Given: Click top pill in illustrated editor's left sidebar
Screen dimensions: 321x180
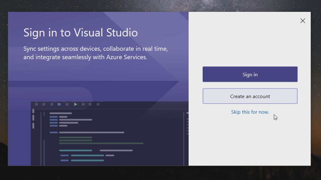Looking at the screenshot, I should coord(33,111).
